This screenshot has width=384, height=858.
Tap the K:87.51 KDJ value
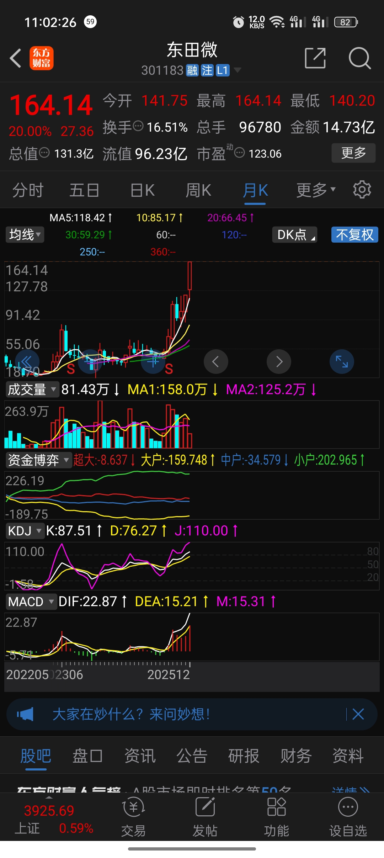74,531
